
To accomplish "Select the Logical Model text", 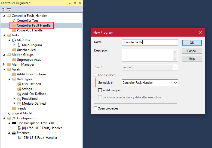I will (x=22, y=113).
